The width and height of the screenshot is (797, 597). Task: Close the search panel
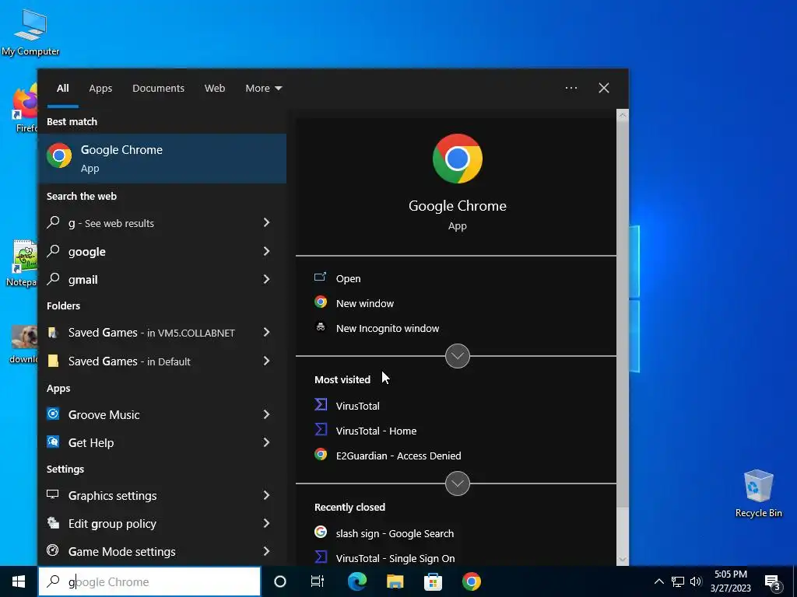point(604,89)
